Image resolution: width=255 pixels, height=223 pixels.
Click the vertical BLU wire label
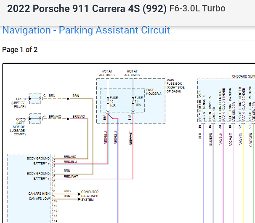coord(200,136)
